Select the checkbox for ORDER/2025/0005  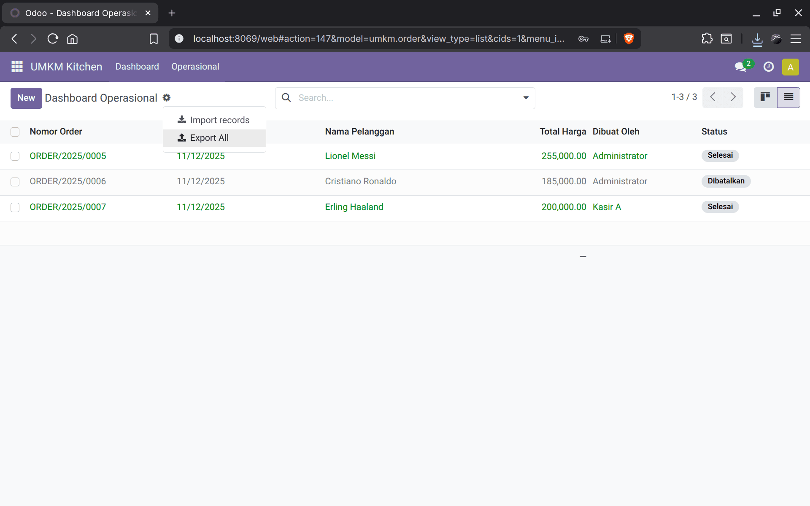click(x=15, y=156)
